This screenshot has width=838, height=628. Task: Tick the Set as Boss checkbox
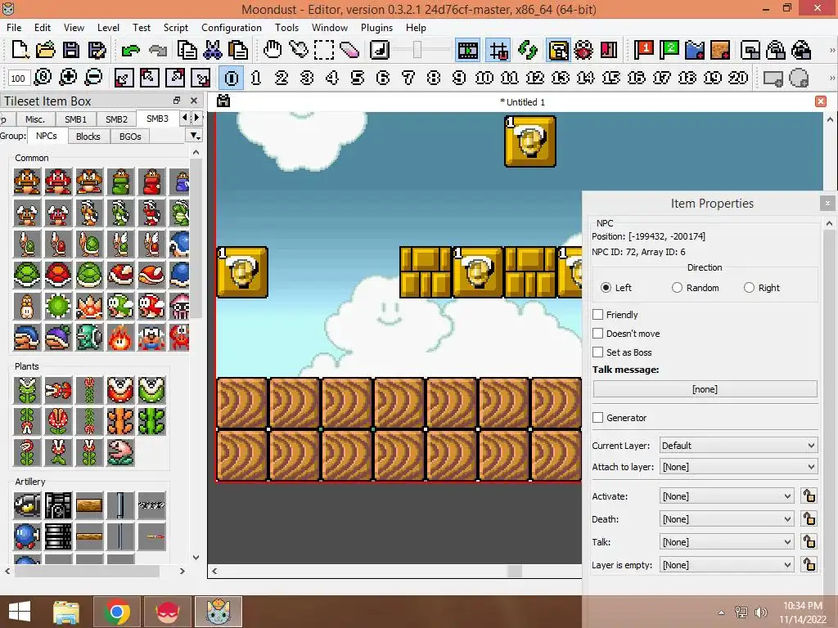pos(598,352)
